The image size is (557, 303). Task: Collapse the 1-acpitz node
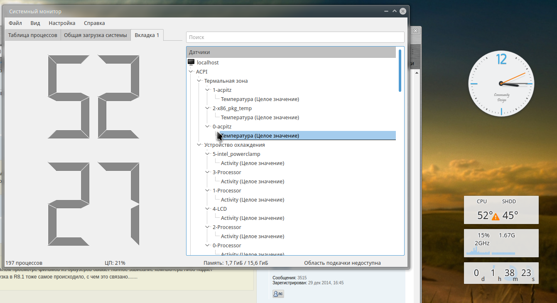coord(208,90)
